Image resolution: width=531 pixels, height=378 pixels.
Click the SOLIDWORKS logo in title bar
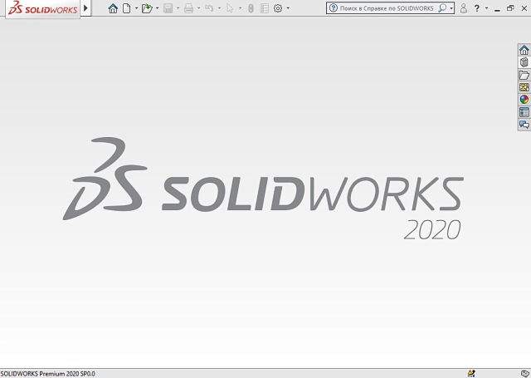click(x=40, y=8)
